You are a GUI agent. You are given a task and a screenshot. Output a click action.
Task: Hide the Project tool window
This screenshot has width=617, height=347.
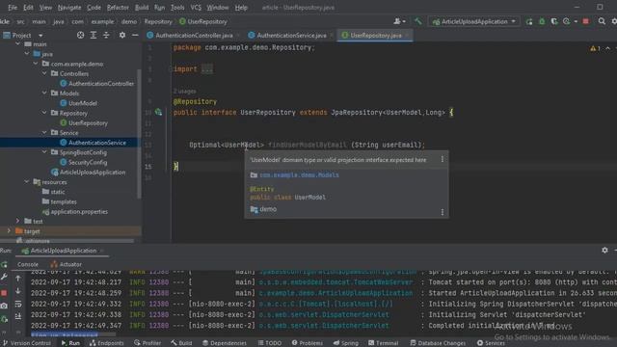pyautogui.click(x=135, y=36)
